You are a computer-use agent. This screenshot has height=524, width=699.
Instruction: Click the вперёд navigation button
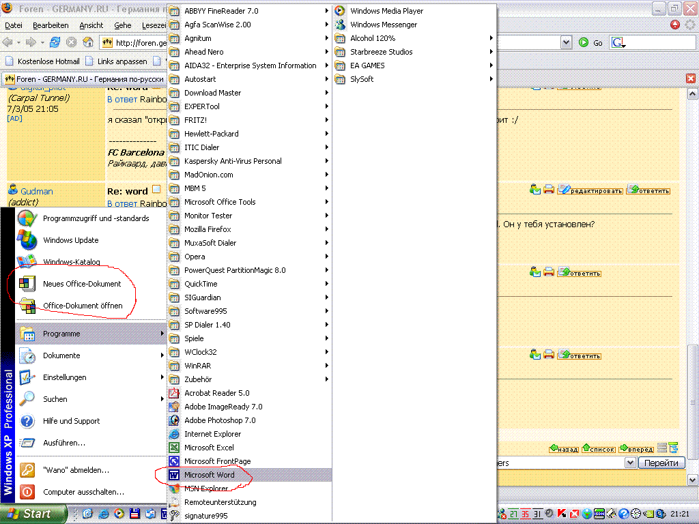pos(636,449)
